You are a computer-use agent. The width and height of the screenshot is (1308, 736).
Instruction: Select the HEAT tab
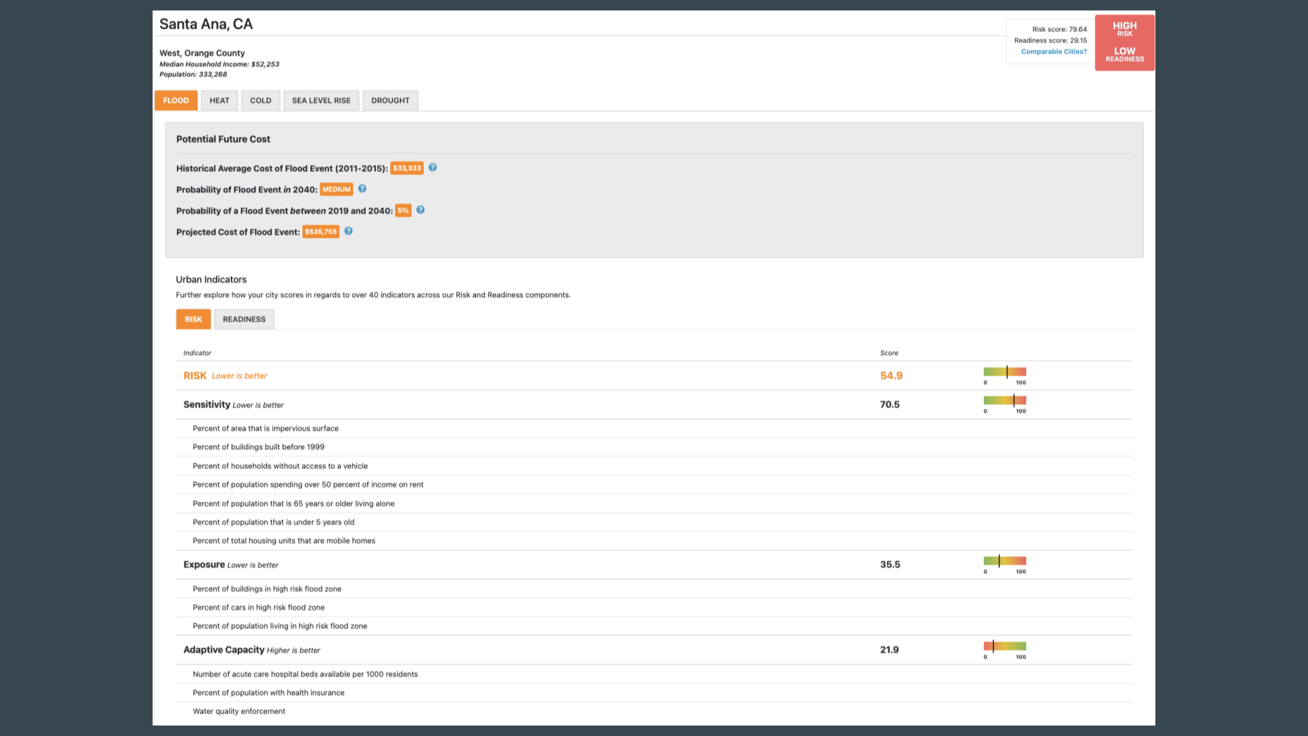[x=219, y=99]
